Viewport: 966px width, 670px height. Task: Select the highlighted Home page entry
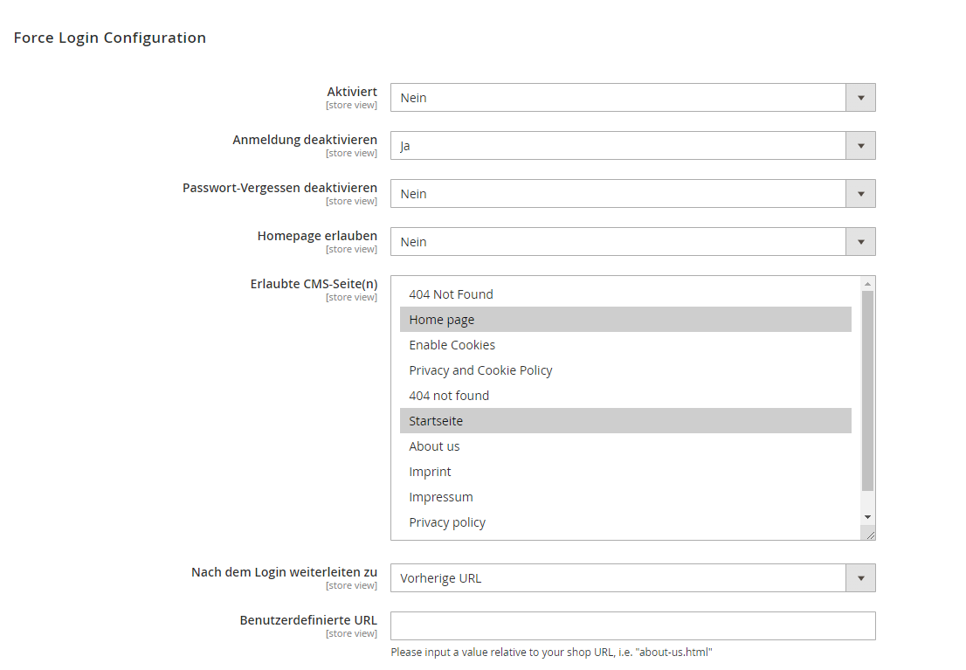click(x=625, y=320)
